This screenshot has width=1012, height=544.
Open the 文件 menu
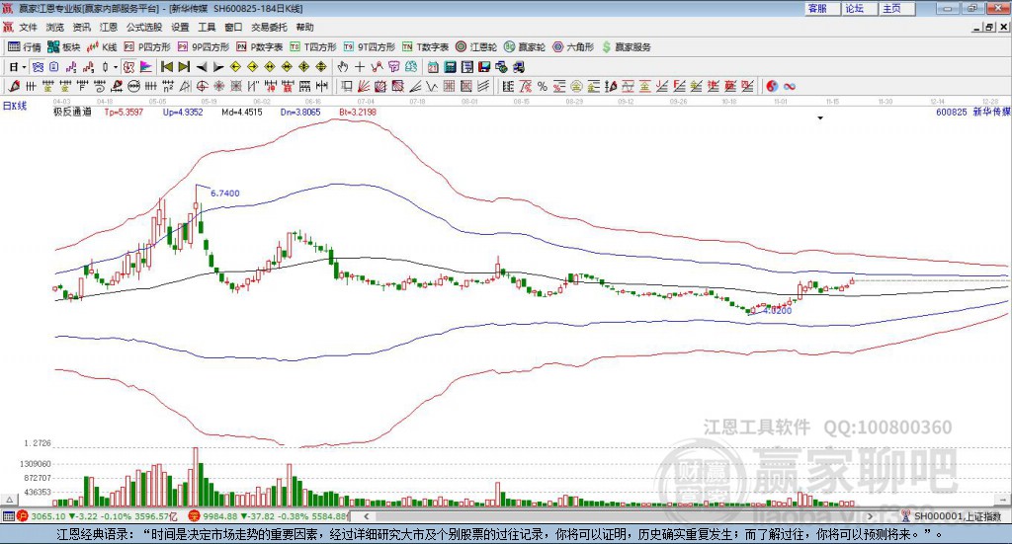[28, 27]
